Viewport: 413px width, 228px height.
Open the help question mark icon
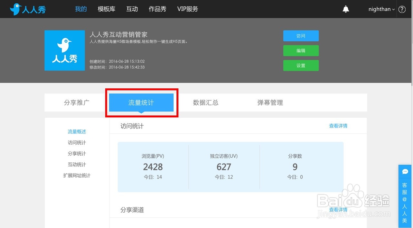point(402,9)
